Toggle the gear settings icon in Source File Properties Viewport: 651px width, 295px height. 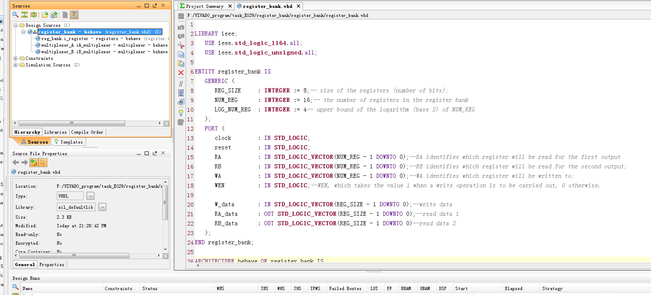tap(34, 163)
